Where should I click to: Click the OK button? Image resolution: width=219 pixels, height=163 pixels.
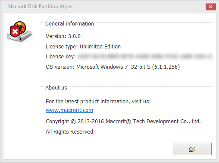tap(192, 149)
